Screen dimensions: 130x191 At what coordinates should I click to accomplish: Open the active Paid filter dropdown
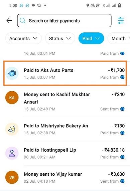tap(91, 38)
